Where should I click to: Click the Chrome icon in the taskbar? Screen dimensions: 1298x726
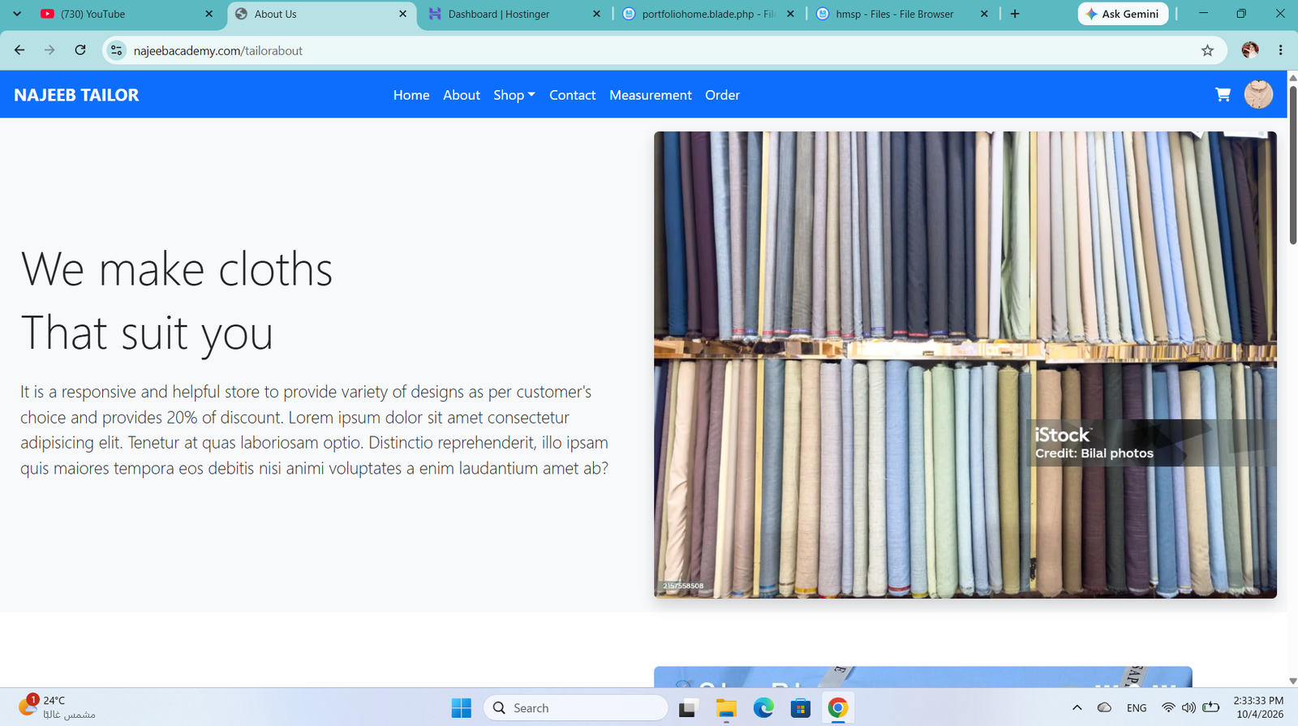coord(838,708)
